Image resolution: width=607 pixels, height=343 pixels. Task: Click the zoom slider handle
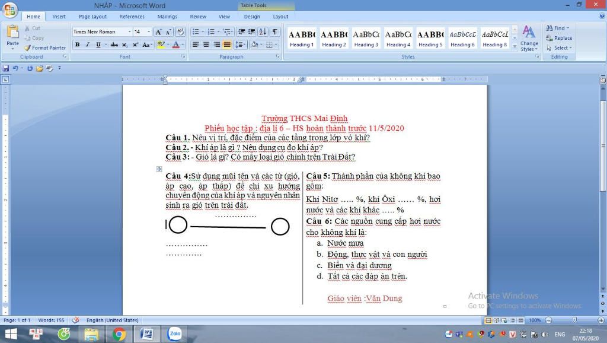[x=574, y=320]
